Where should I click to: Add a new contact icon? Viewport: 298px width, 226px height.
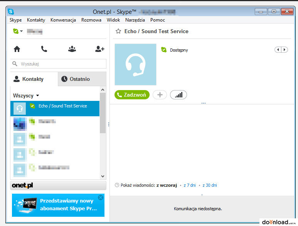coord(100,49)
